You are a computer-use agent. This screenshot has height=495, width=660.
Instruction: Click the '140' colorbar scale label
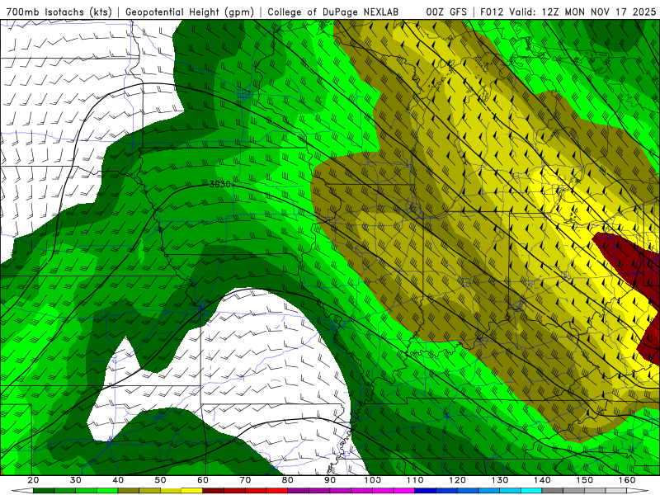(543, 480)
